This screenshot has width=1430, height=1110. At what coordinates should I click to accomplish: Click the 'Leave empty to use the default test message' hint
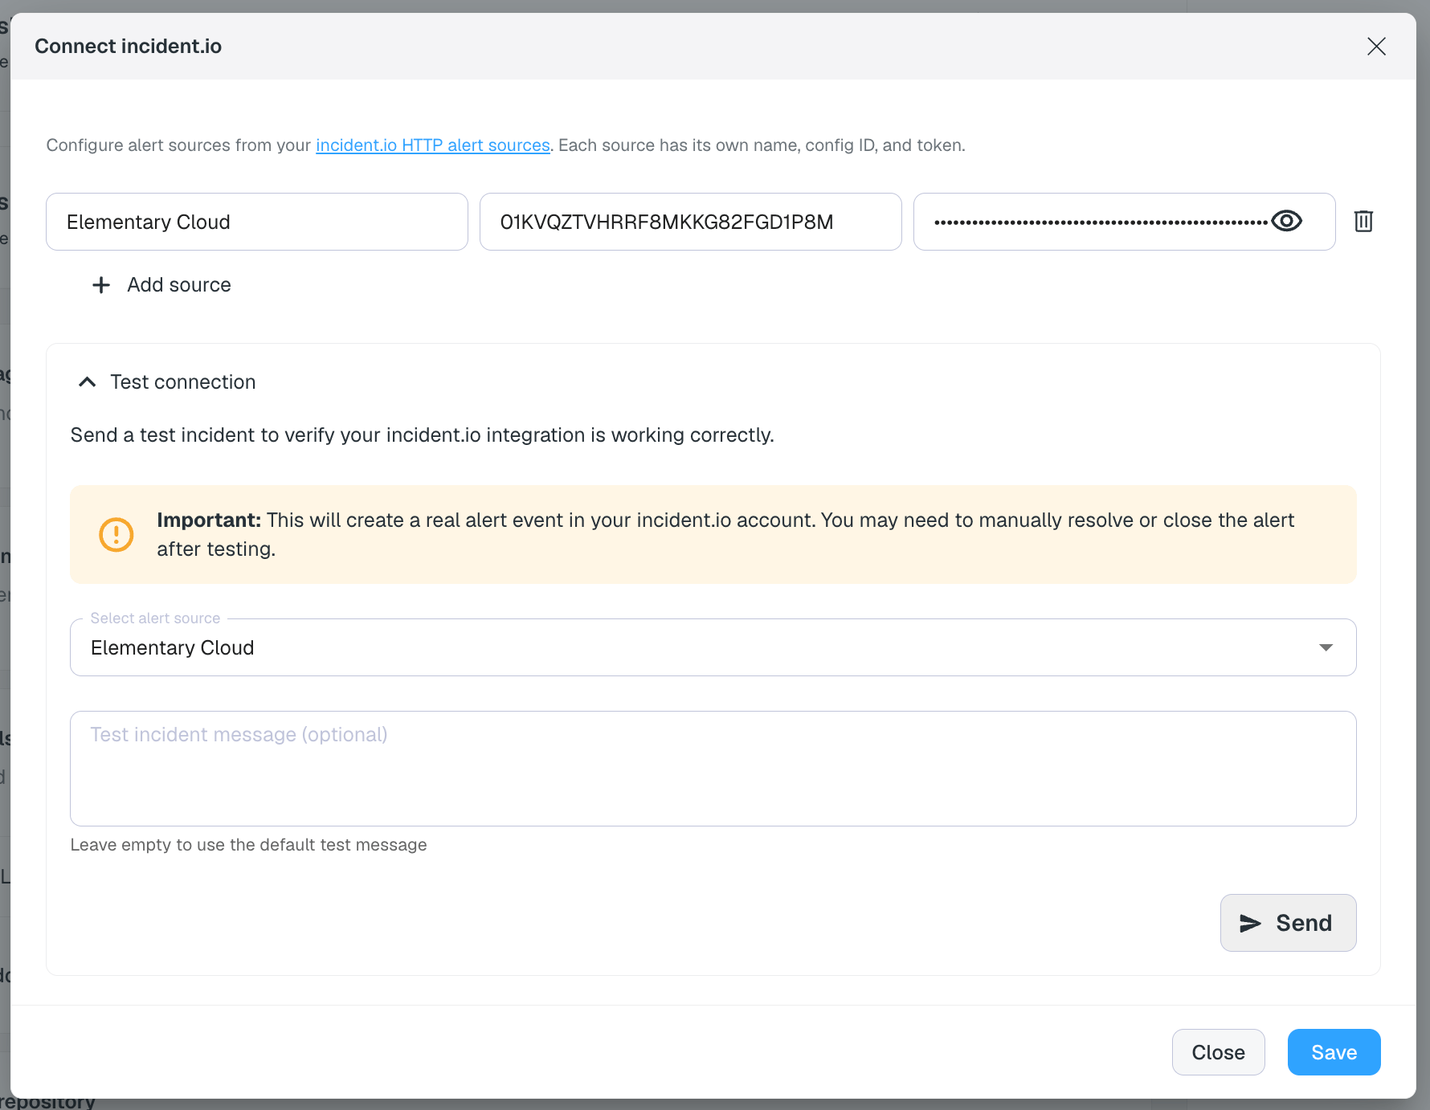click(248, 845)
